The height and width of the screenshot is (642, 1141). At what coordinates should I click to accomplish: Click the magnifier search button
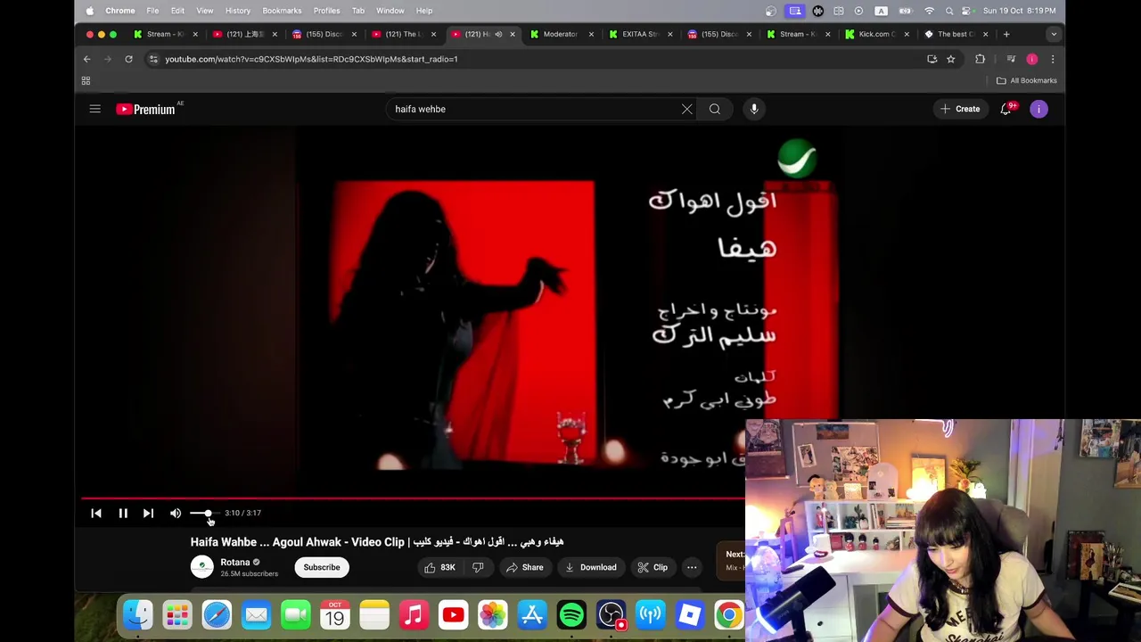click(x=715, y=109)
